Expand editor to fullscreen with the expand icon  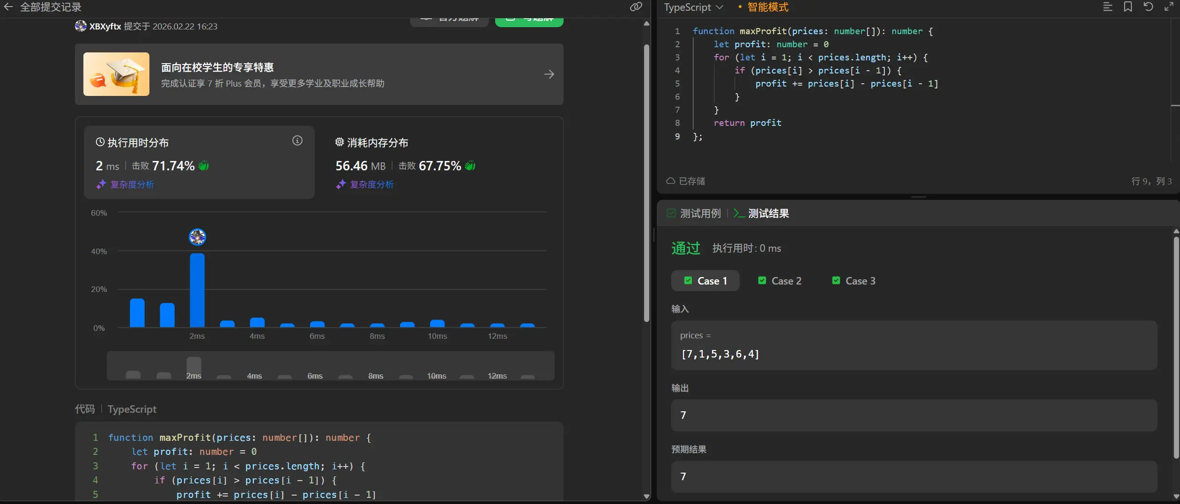(1169, 7)
